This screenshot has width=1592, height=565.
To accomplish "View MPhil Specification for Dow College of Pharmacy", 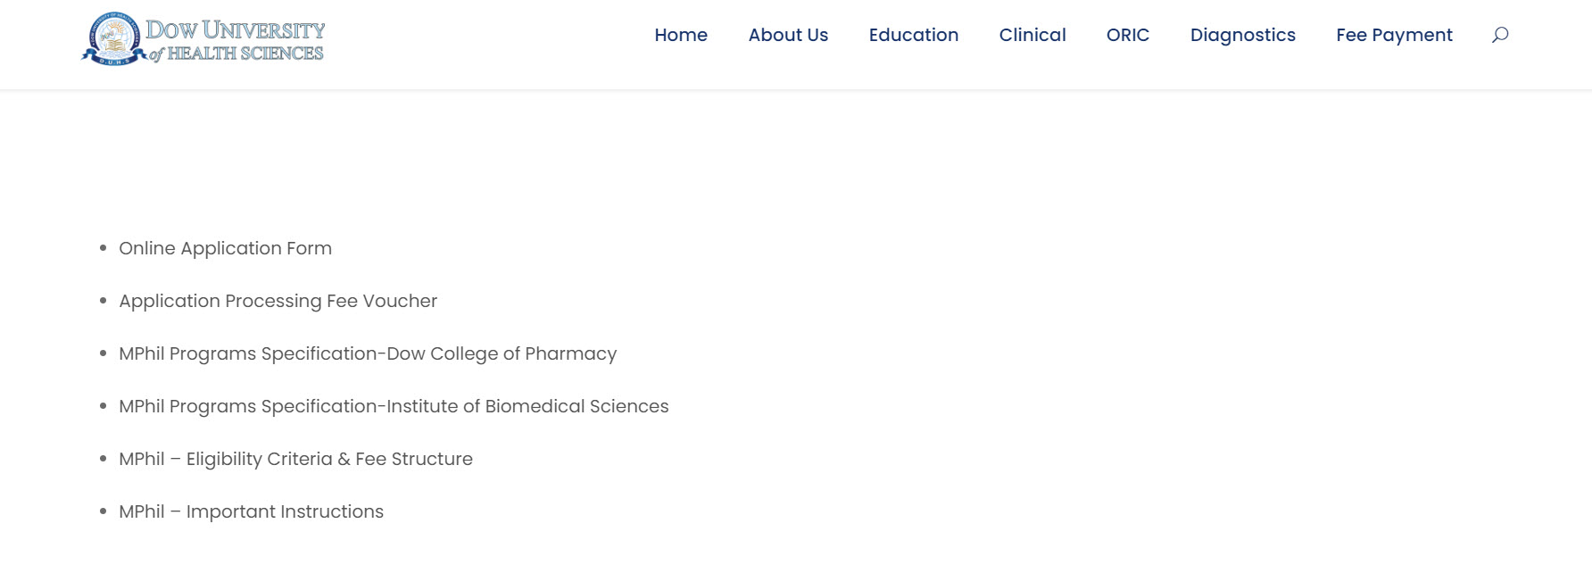I will [368, 353].
